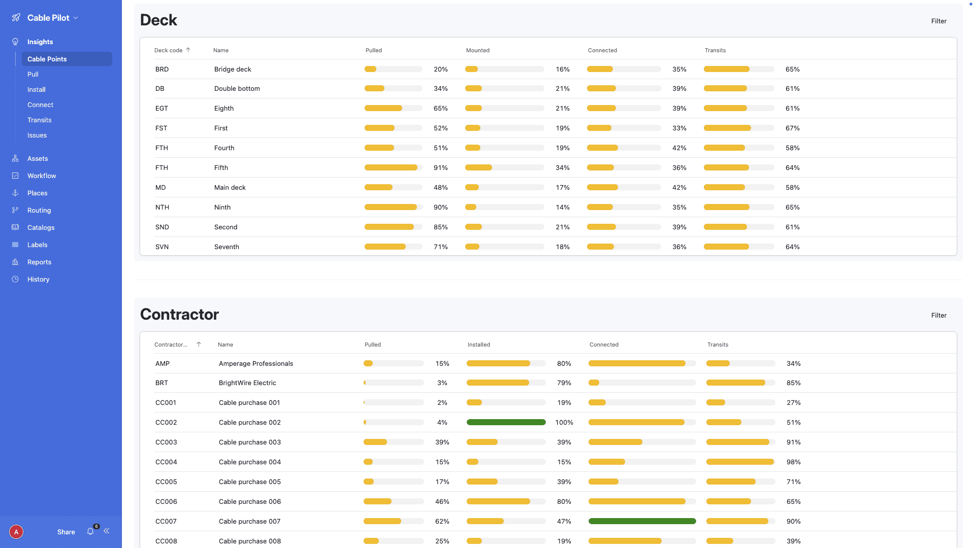975x548 pixels.
Task: Select the Insights lightbulb icon
Action: pos(15,42)
